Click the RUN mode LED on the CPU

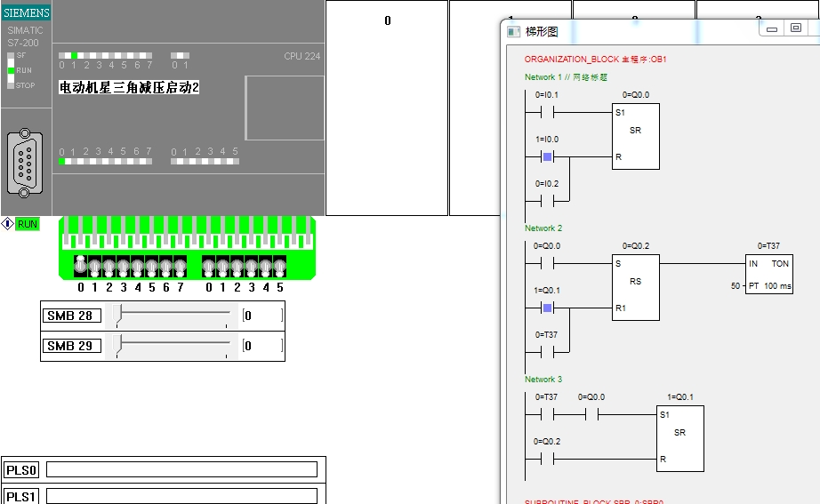11,70
